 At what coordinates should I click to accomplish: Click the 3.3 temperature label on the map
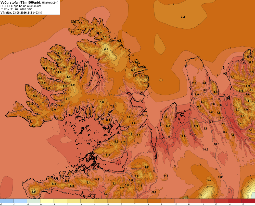point(106,49)
